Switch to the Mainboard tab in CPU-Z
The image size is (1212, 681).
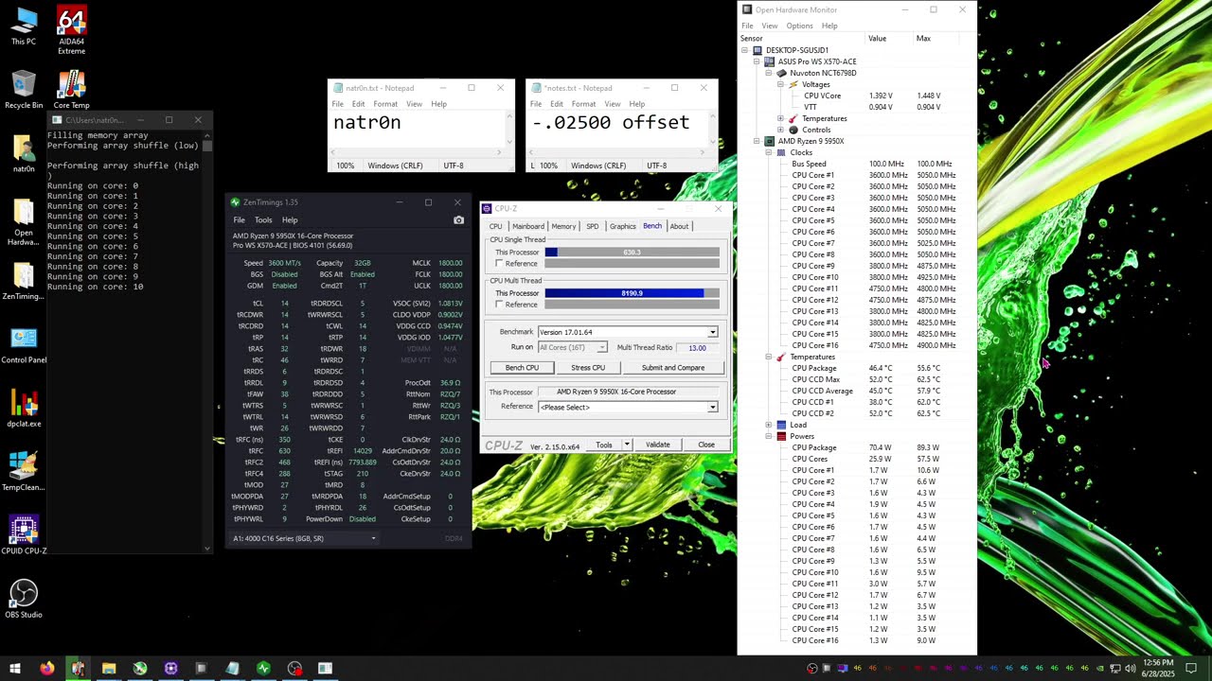(x=527, y=226)
